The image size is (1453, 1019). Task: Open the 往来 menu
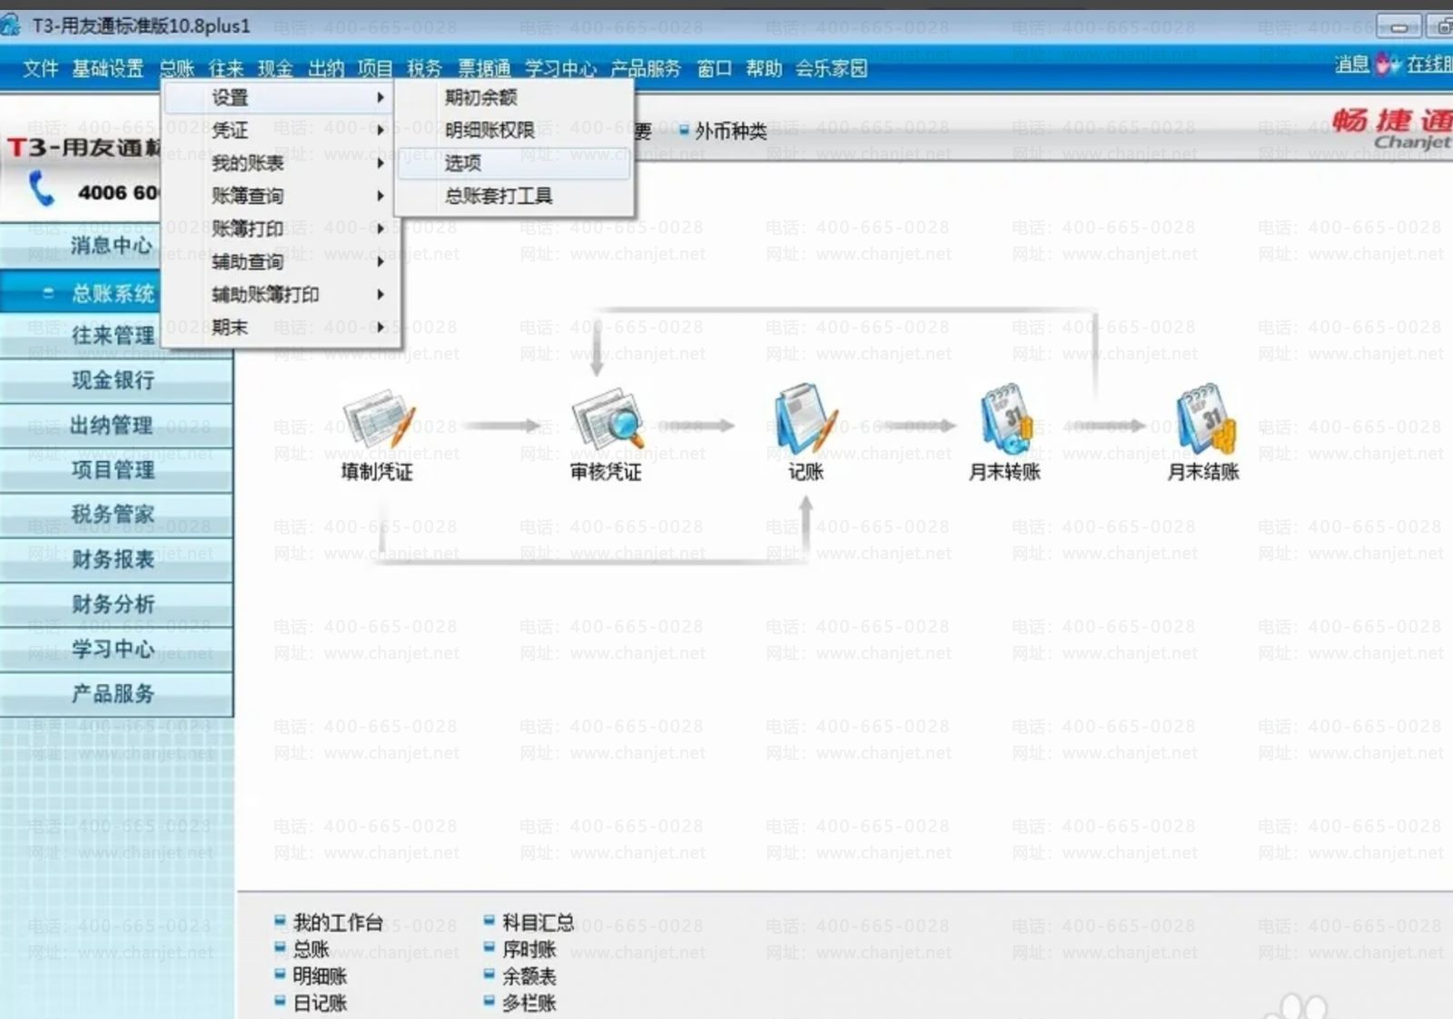pos(226,68)
